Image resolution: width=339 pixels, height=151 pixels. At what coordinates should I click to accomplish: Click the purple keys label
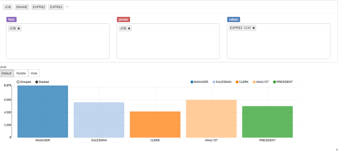11,19
